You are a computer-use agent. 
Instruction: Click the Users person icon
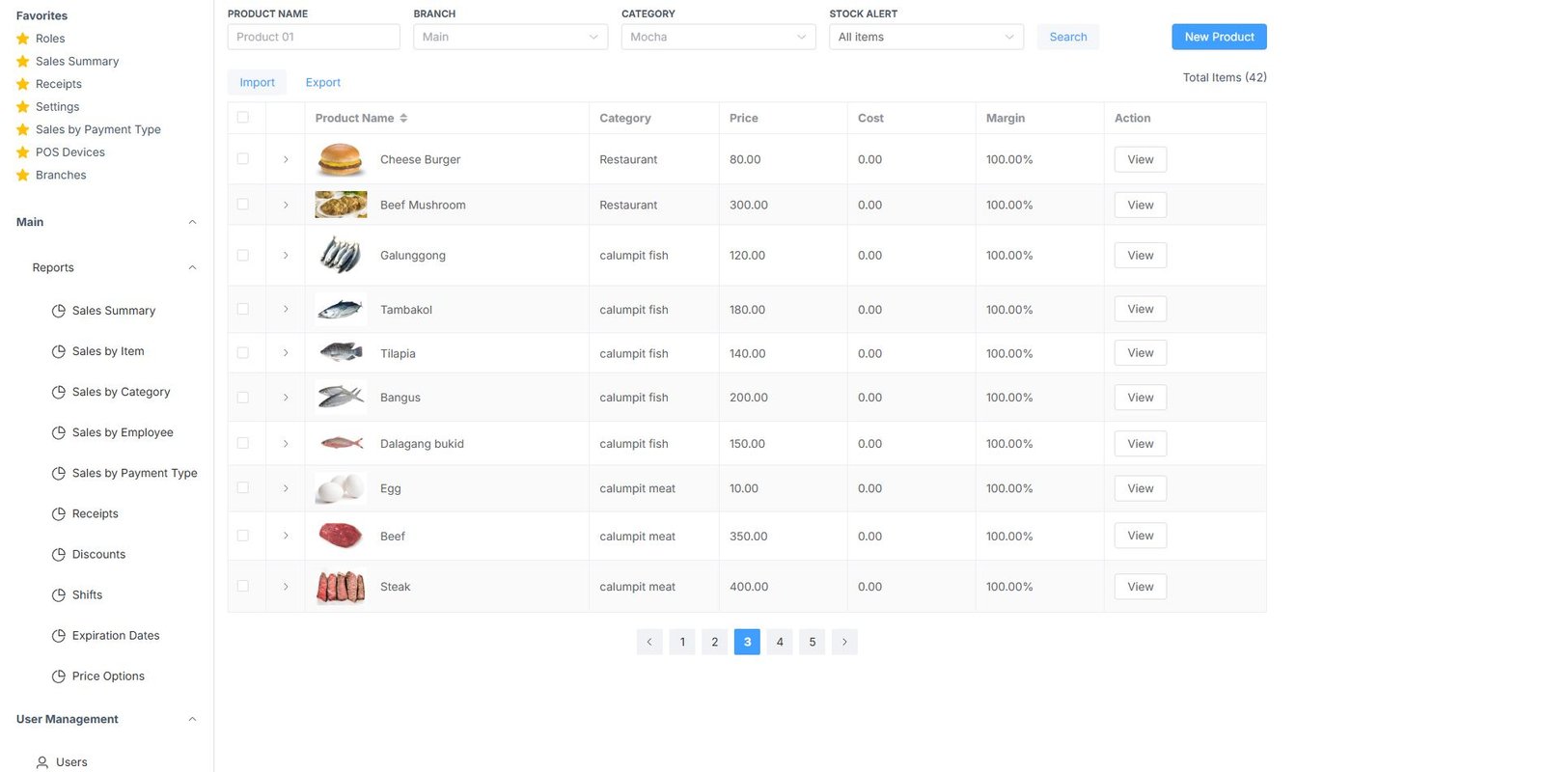coord(42,762)
